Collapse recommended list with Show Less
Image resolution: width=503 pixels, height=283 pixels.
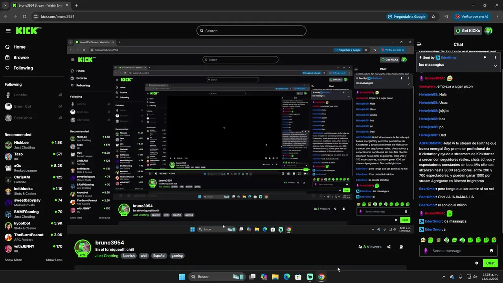[x=54, y=260]
